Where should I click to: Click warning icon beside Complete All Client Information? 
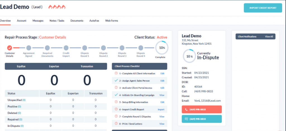tap(116, 73)
